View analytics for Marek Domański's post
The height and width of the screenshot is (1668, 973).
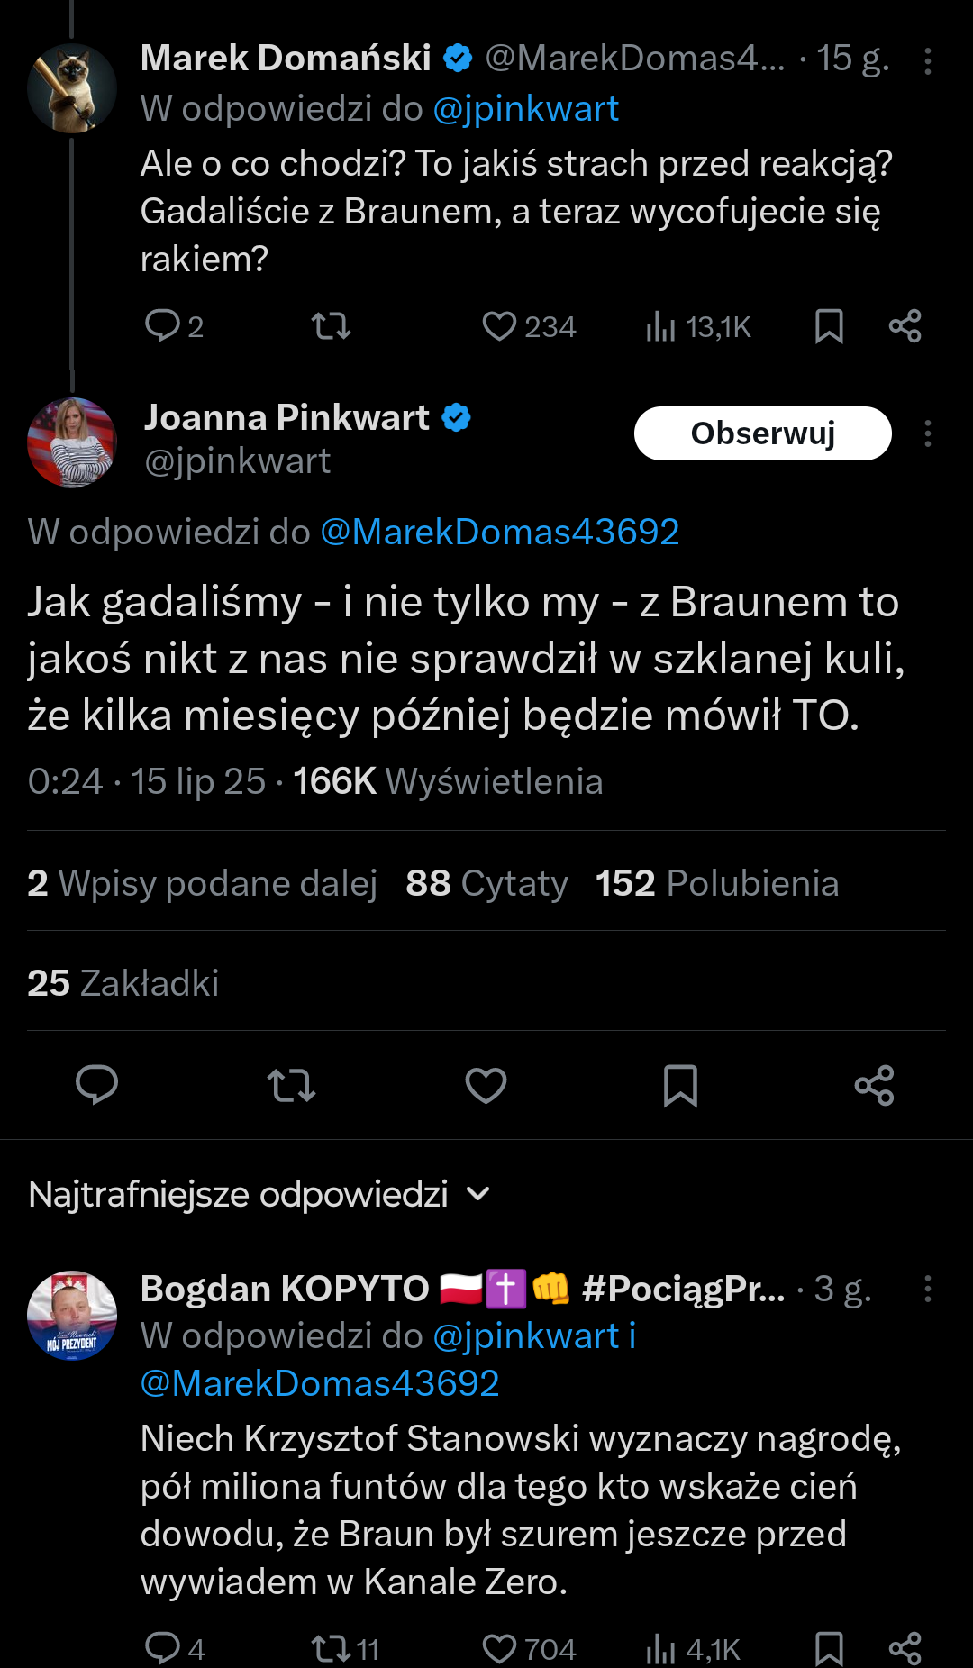(660, 326)
